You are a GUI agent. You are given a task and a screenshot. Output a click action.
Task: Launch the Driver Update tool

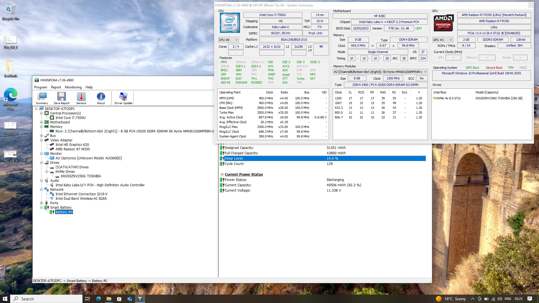123,98
